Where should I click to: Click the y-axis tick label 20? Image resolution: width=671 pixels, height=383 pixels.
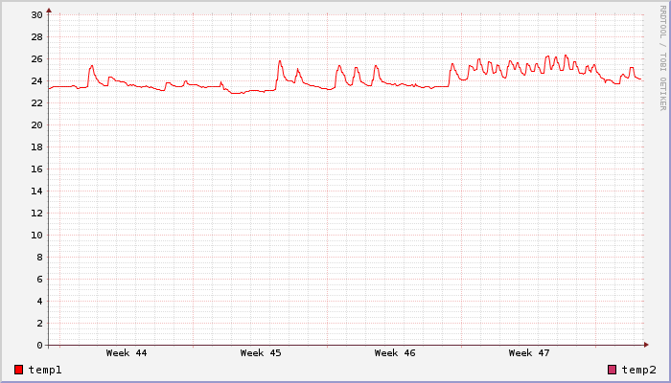point(36,125)
